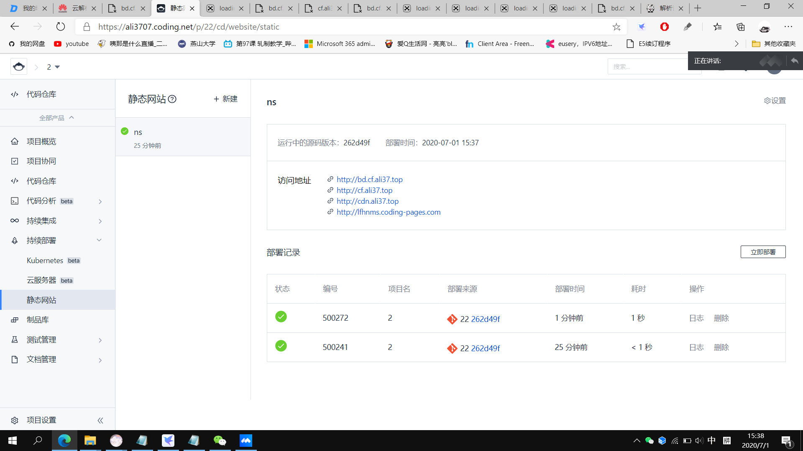
Task: Click the Coding penguin home logo
Action: (19, 67)
